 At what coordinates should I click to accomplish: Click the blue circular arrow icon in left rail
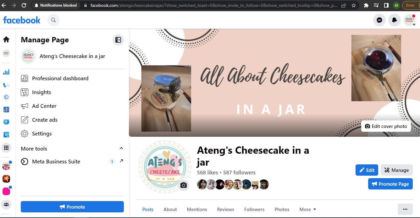coord(6,97)
